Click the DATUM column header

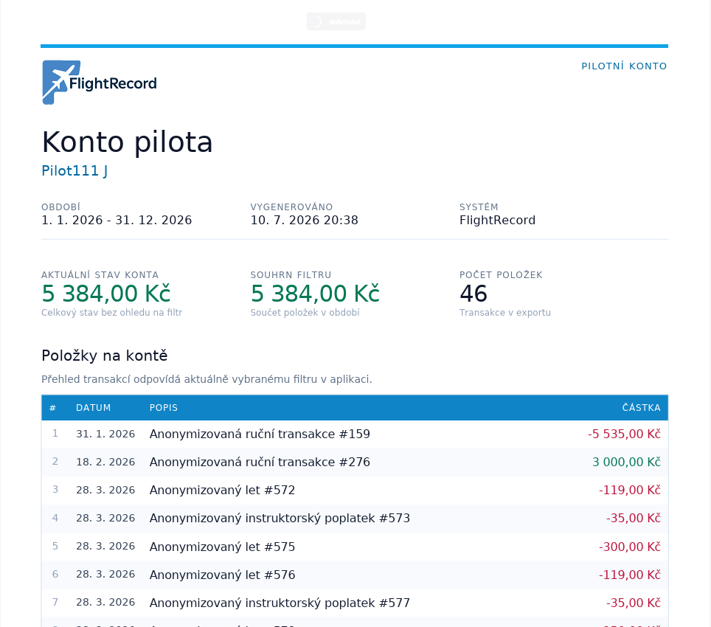(x=94, y=408)
